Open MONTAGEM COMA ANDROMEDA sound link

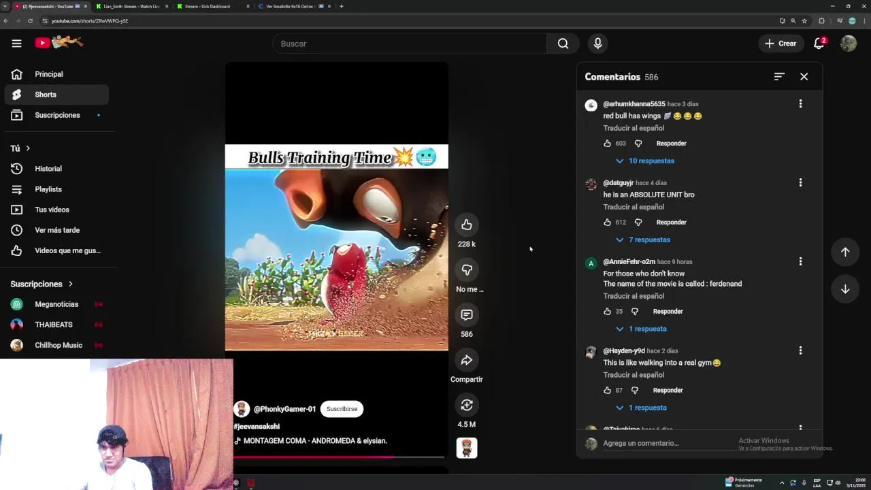315,441
